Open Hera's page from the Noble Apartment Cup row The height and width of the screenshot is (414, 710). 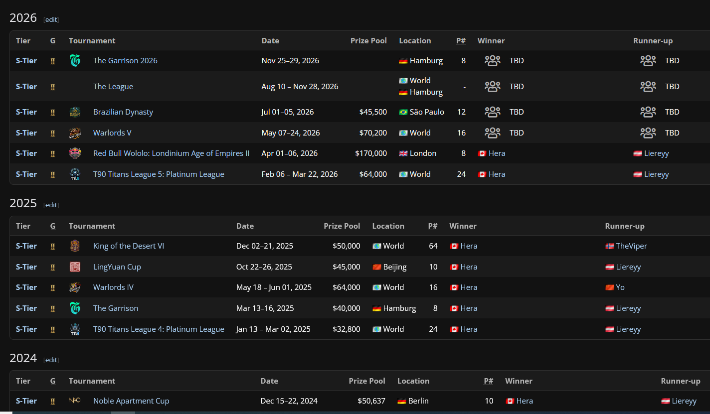525,401
